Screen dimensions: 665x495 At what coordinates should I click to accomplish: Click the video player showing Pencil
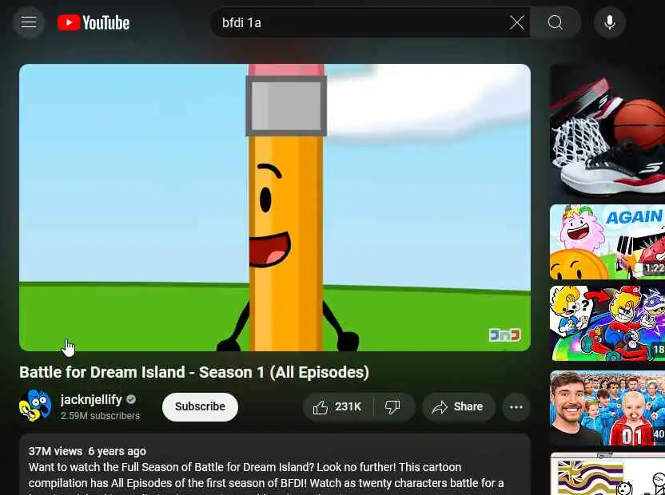click(x=275, y=208)
